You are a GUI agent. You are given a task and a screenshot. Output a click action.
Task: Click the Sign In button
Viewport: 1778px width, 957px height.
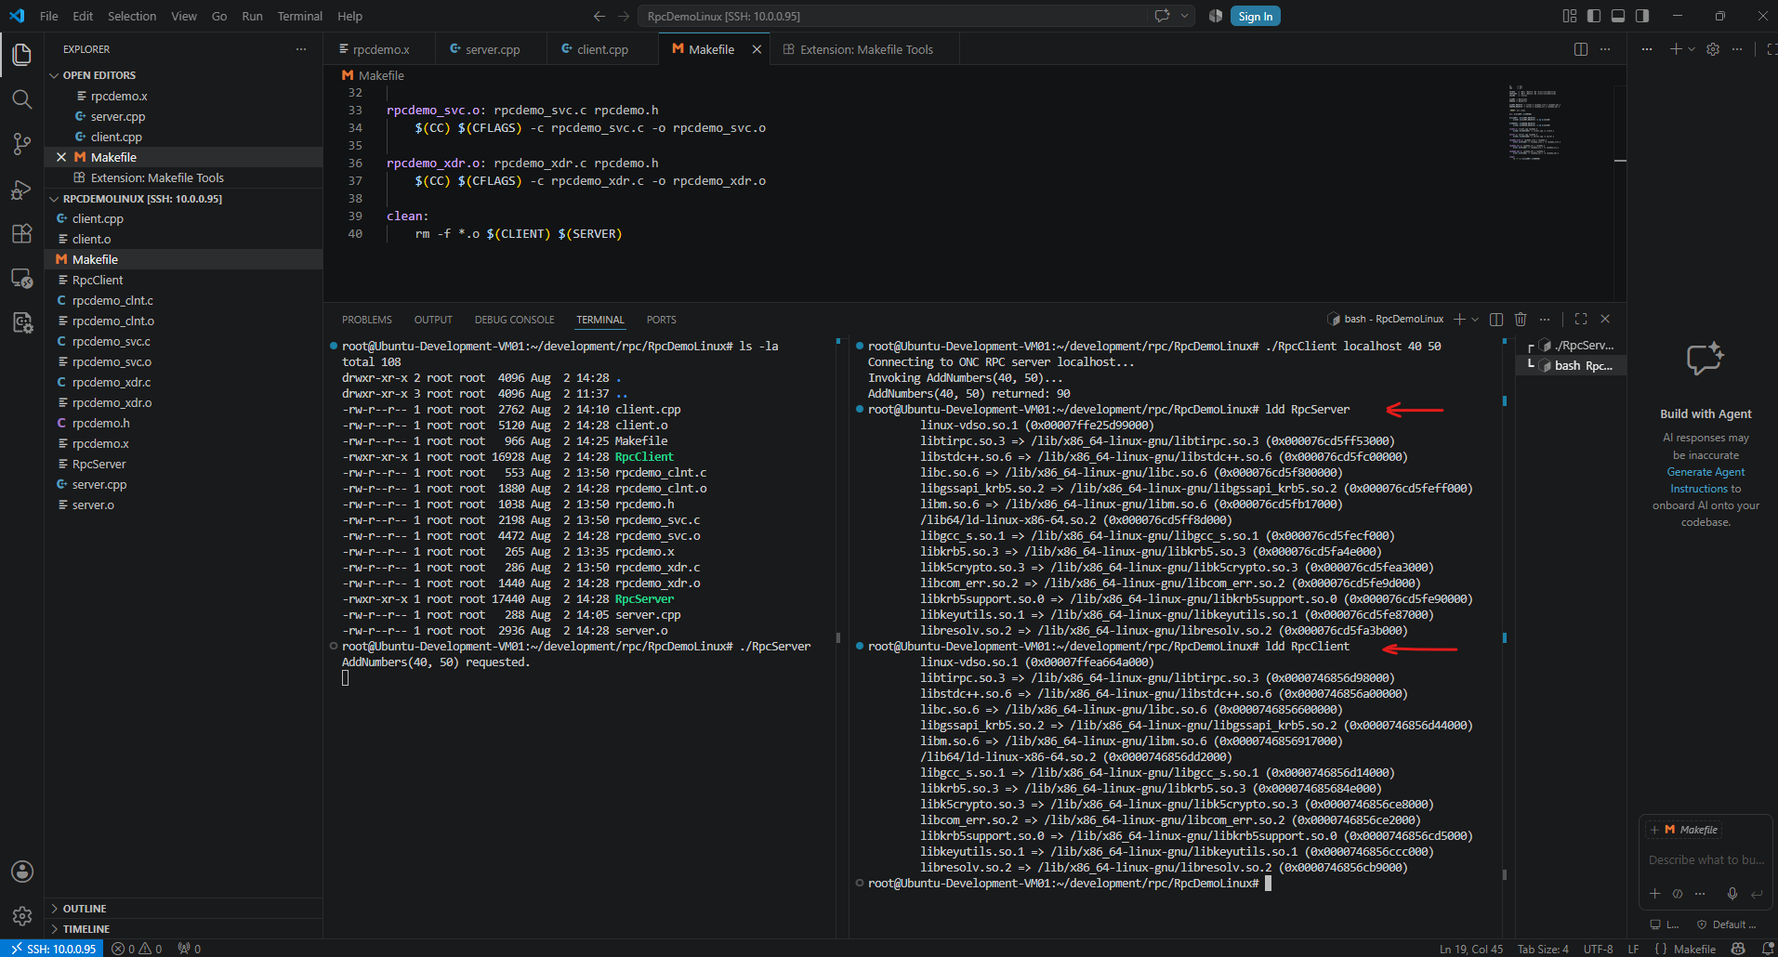(1256, 16)
